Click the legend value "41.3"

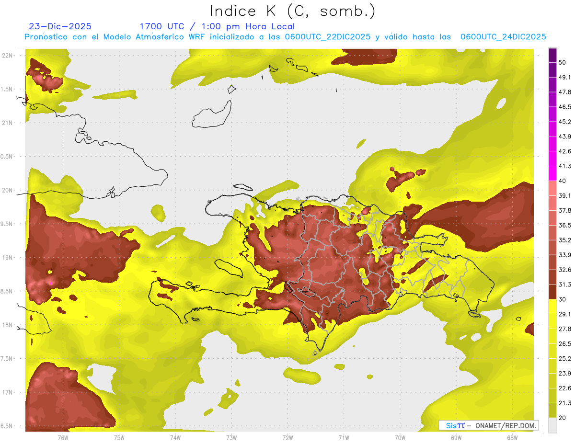click(565, 166)
